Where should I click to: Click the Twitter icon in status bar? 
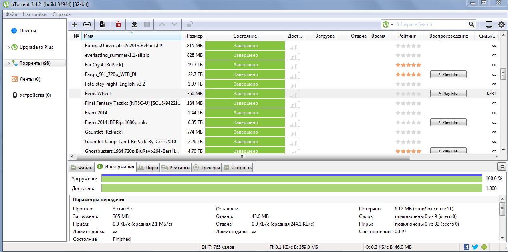pos(475,247)
